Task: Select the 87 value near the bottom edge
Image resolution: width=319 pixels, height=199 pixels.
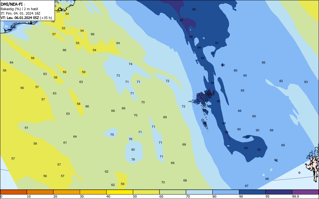Action: click(247, 186)
